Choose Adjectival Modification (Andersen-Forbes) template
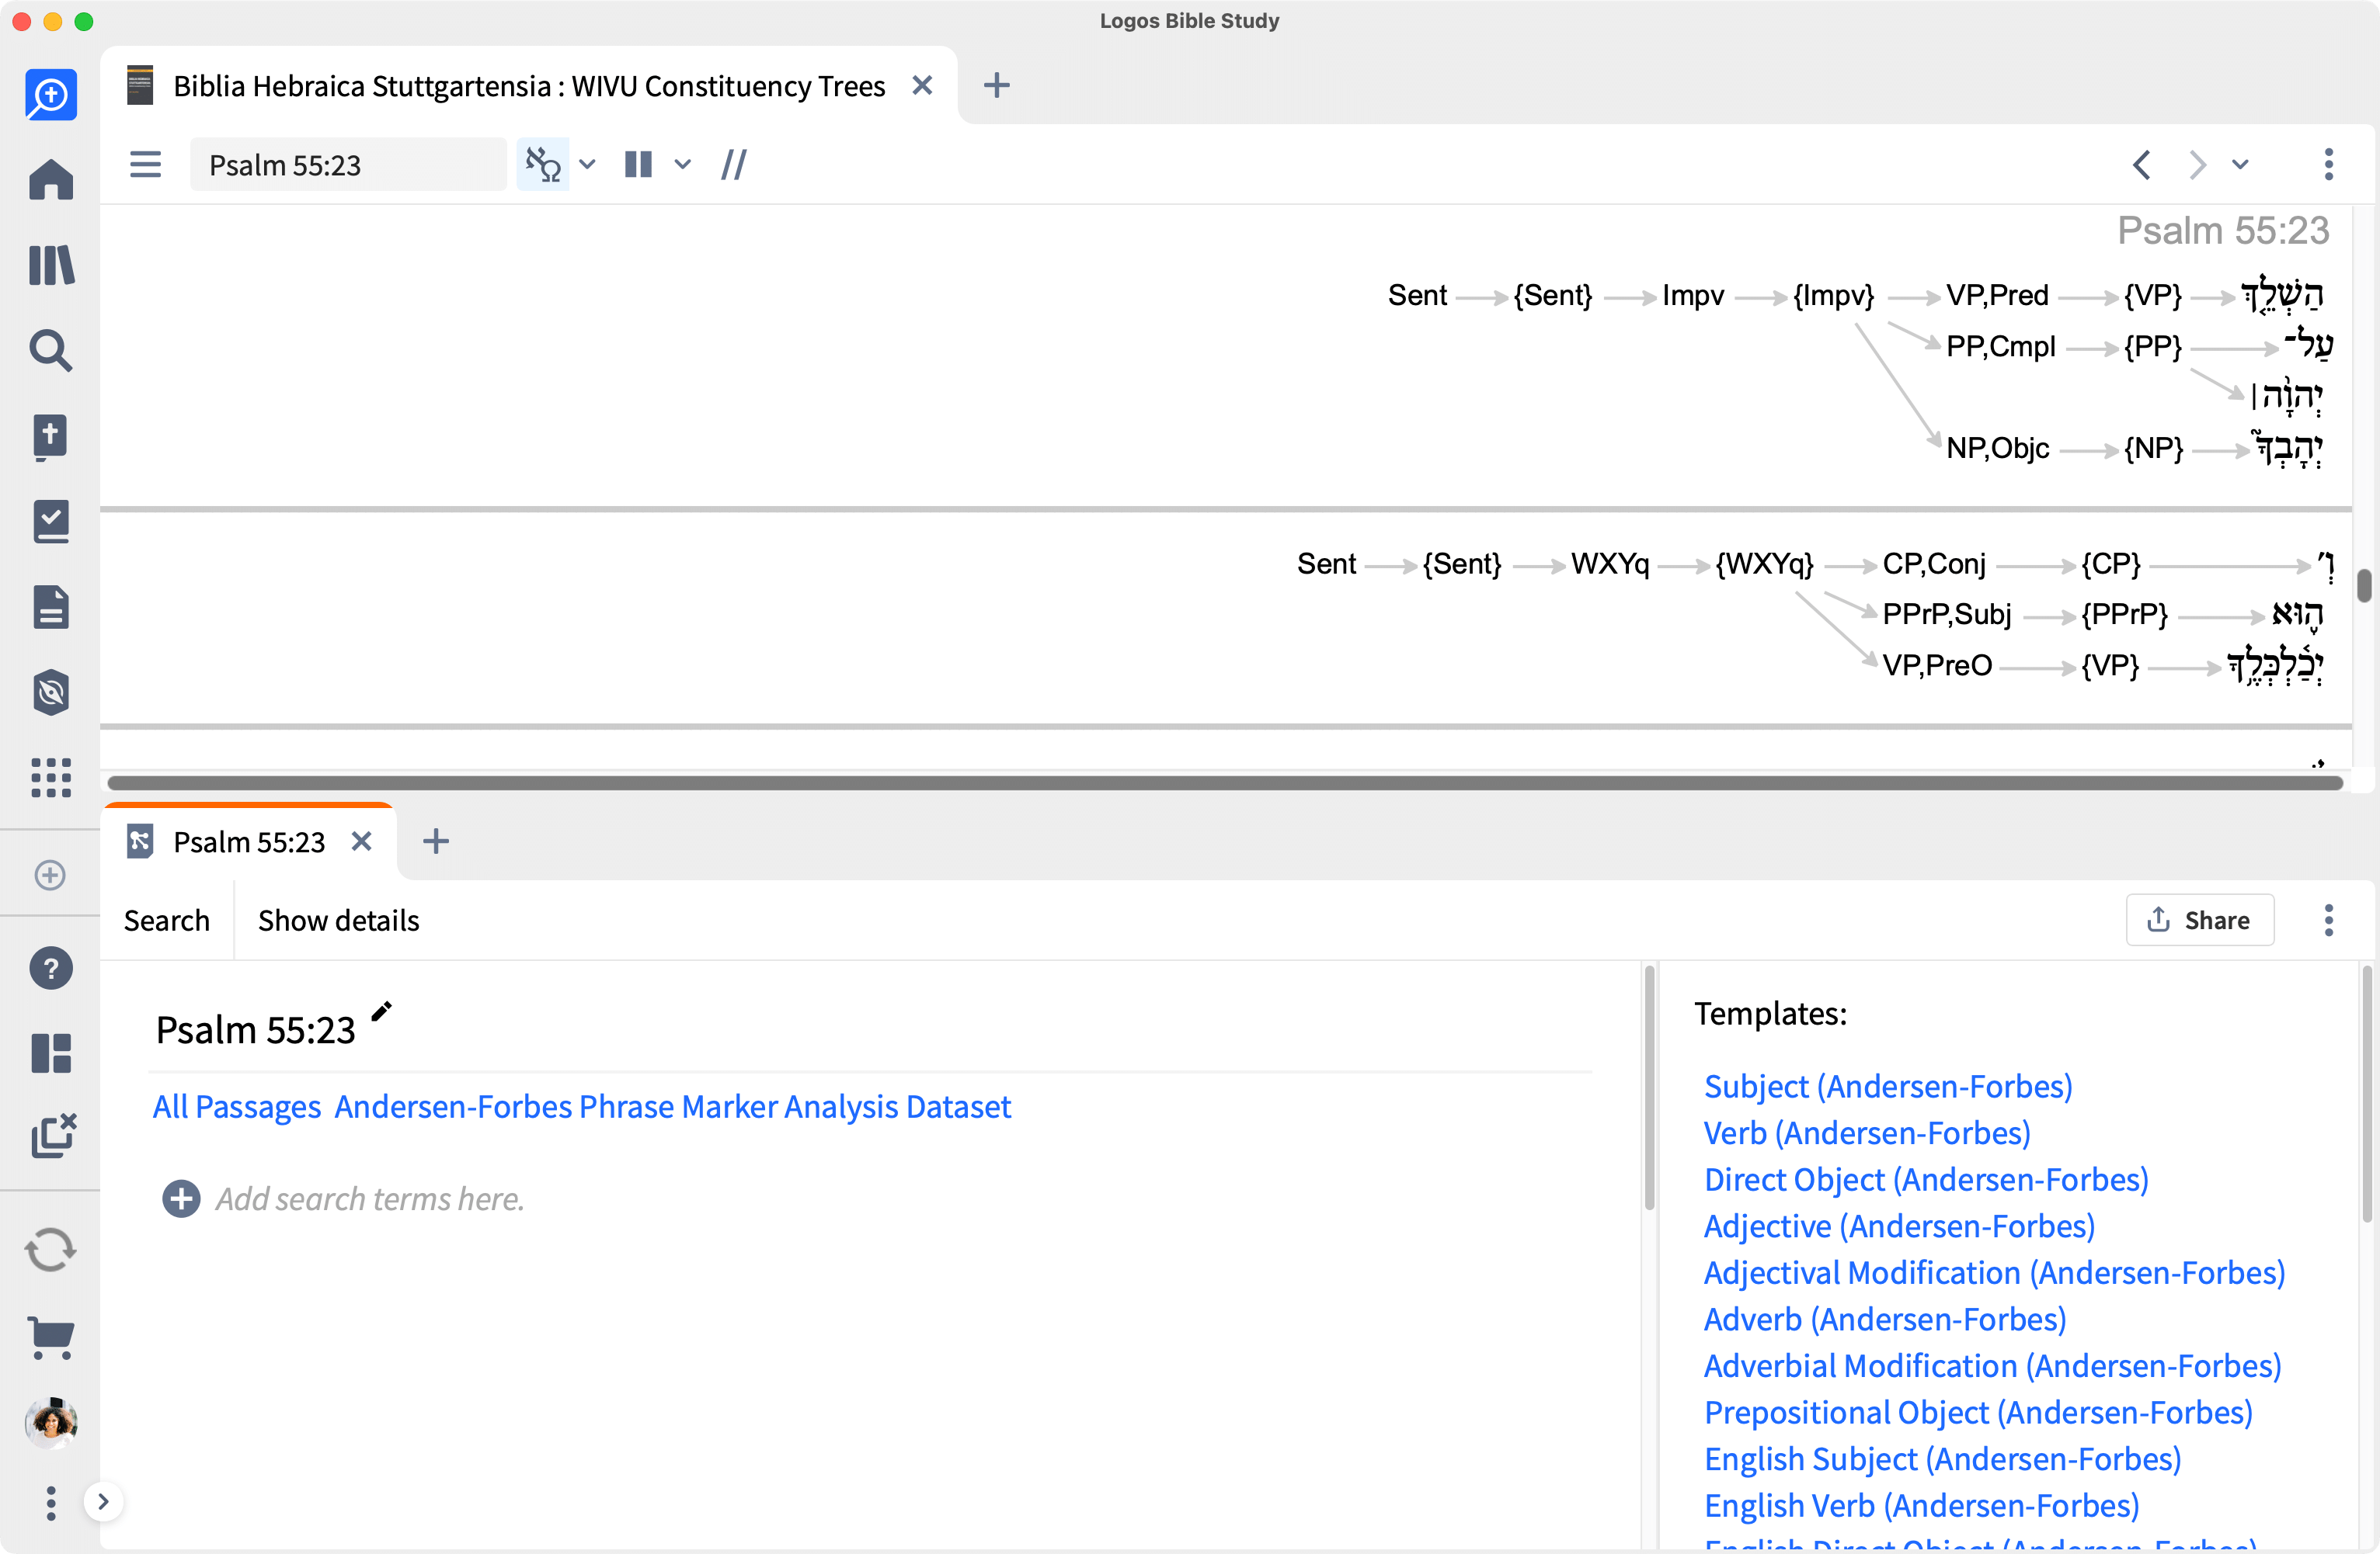 [1994, 1272]
